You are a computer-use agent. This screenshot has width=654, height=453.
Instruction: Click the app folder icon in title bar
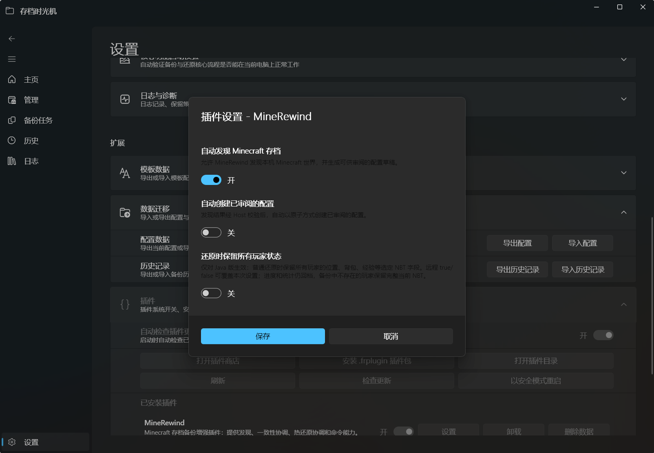tap(10, 11)
